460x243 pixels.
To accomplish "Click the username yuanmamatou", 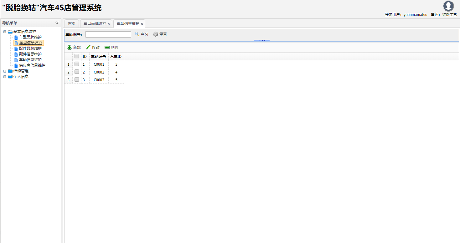I will 415,15.
